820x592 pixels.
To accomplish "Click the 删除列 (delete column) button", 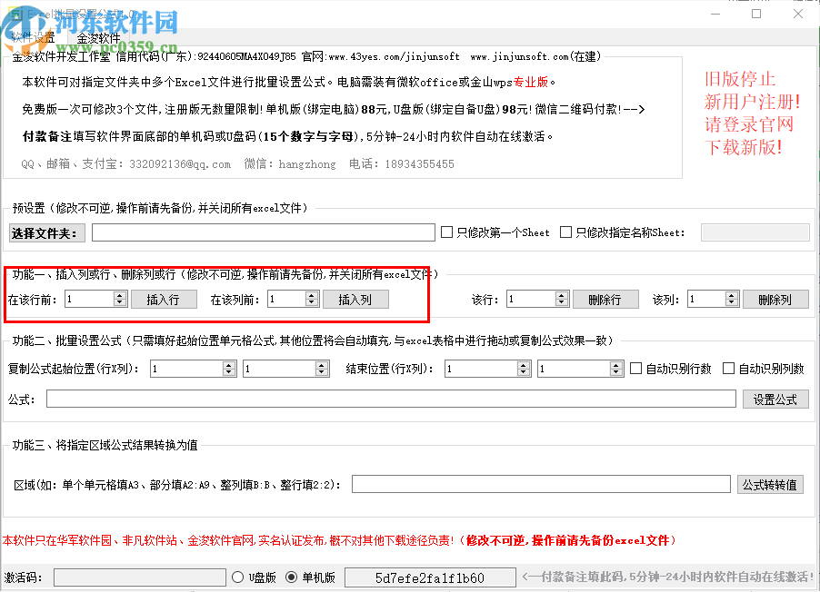I will 775,298.
